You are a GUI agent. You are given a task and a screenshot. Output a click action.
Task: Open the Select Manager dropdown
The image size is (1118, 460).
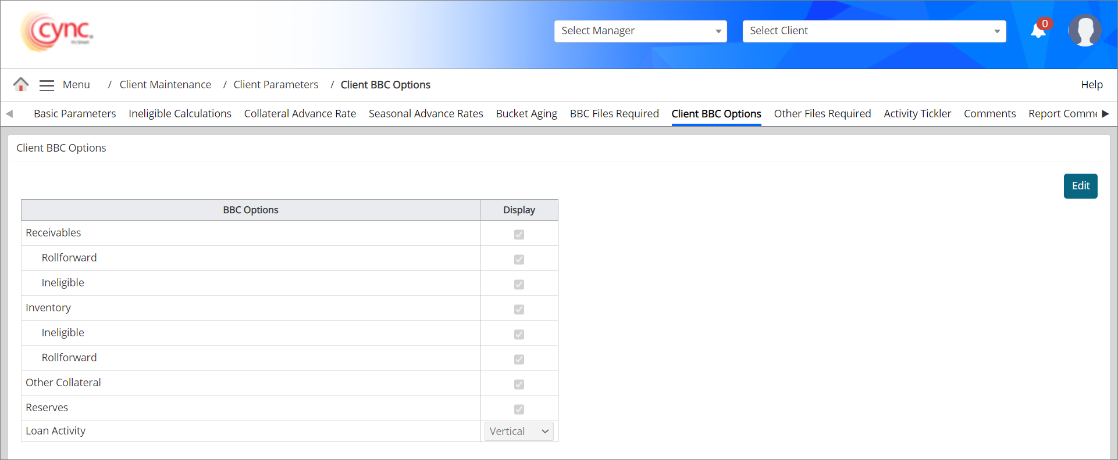click(640, 31)
